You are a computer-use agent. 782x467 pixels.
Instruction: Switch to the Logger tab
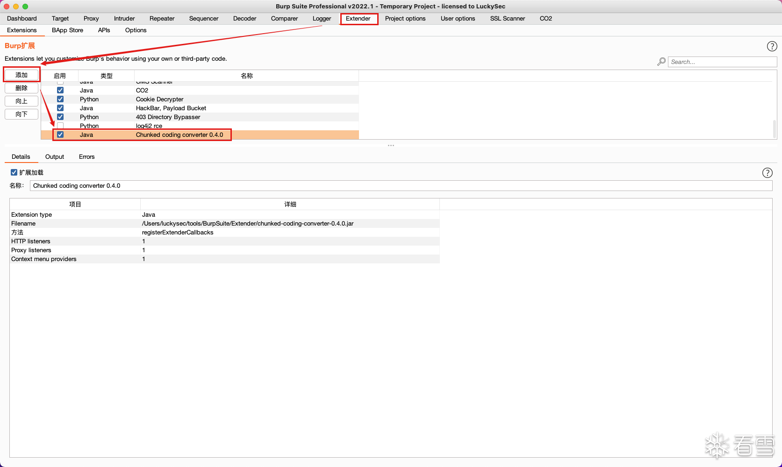pos(322,19)
